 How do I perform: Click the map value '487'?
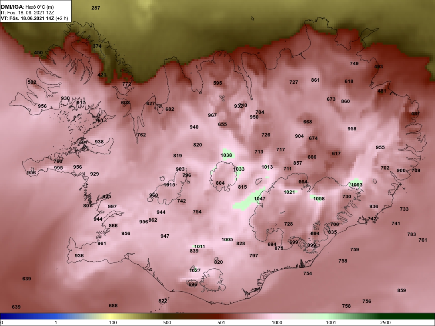415,113
